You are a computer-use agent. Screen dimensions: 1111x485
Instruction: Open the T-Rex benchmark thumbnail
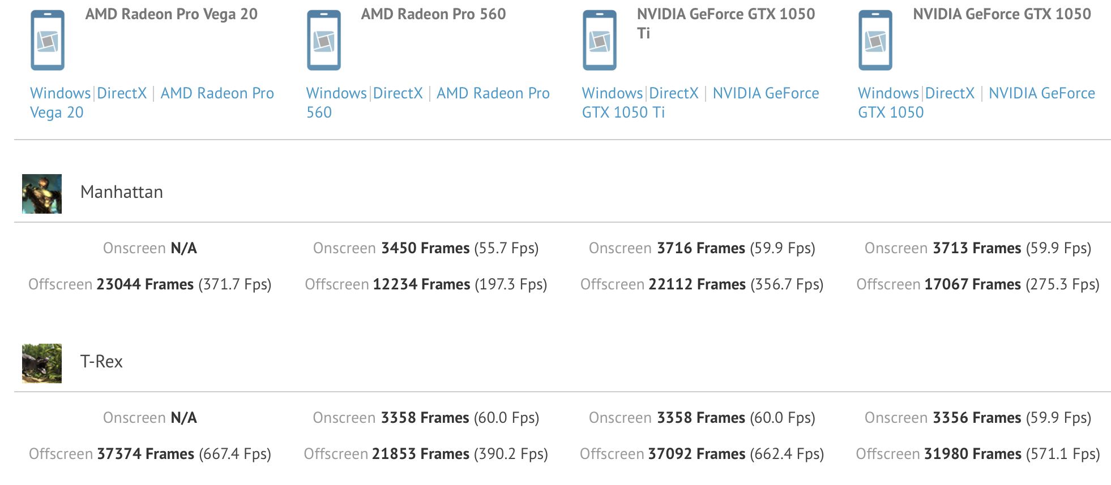pos(42,363)
